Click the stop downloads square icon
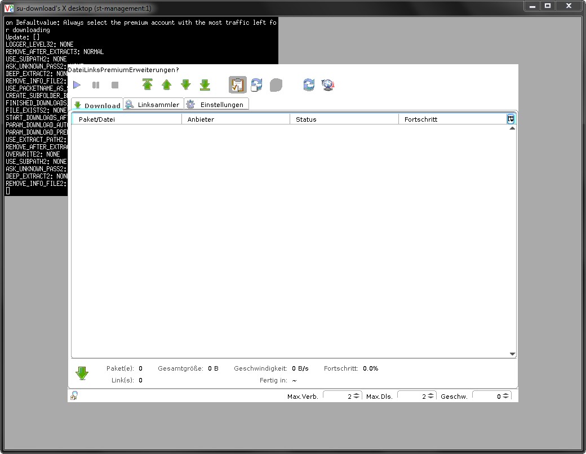Viewport: 586px width, 454px height. pyautogui.click(x=115, y=85)
